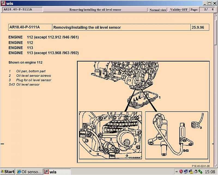218x175 pixels.
Task: Click the image reference P18.40-0241-06
Action: tap(201, 166)
